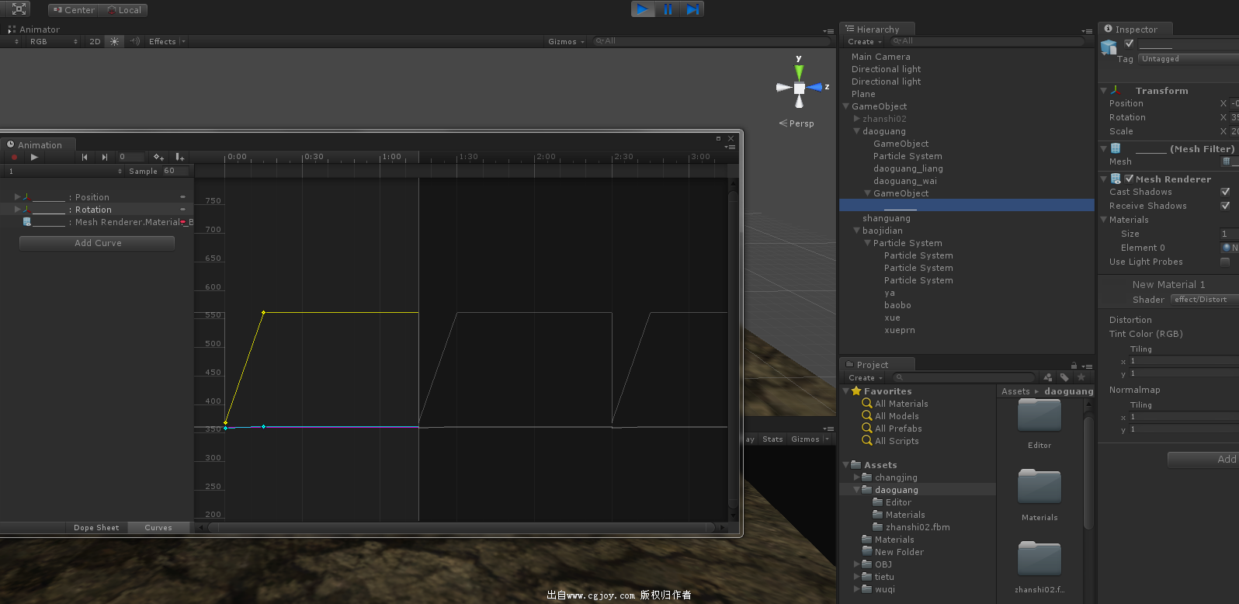Click the Project search field
The image size is (1239, 604).
click(x=963, y=377)
